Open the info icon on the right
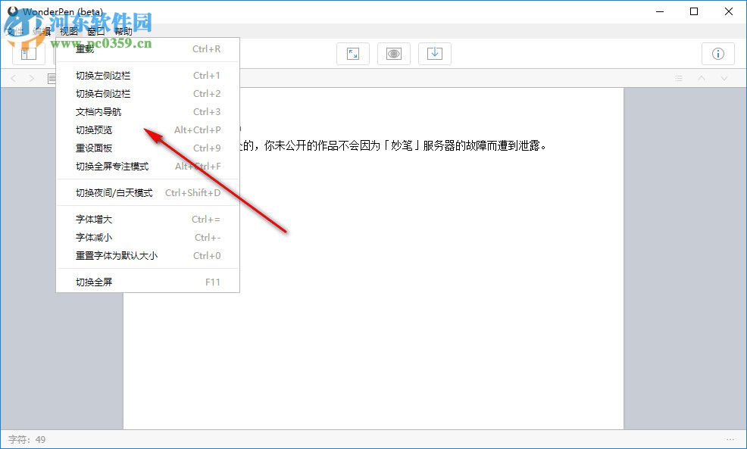Image resolution: width=747 pixels, height=449 pixels. (717, 54)
